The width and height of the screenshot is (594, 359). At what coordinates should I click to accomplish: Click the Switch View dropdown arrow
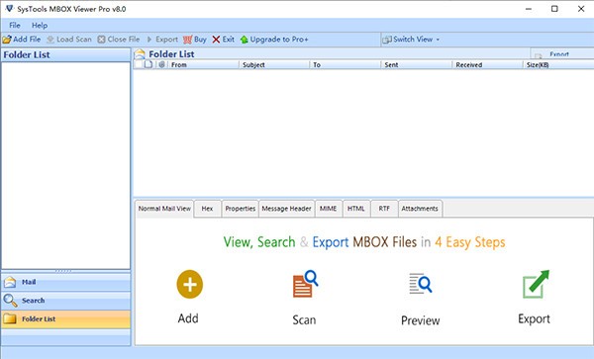pyautogui.click(x=438, y=40)
